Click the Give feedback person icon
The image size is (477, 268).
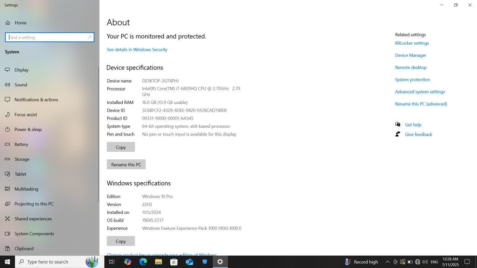click(398, 134)
